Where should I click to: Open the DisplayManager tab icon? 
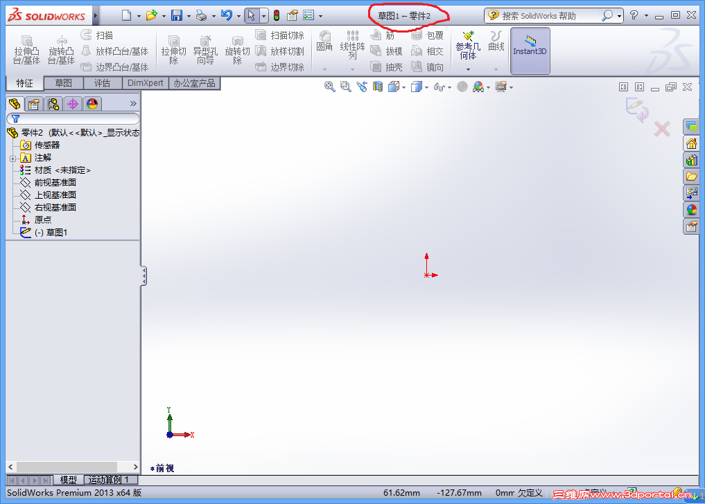coord(92,104)
